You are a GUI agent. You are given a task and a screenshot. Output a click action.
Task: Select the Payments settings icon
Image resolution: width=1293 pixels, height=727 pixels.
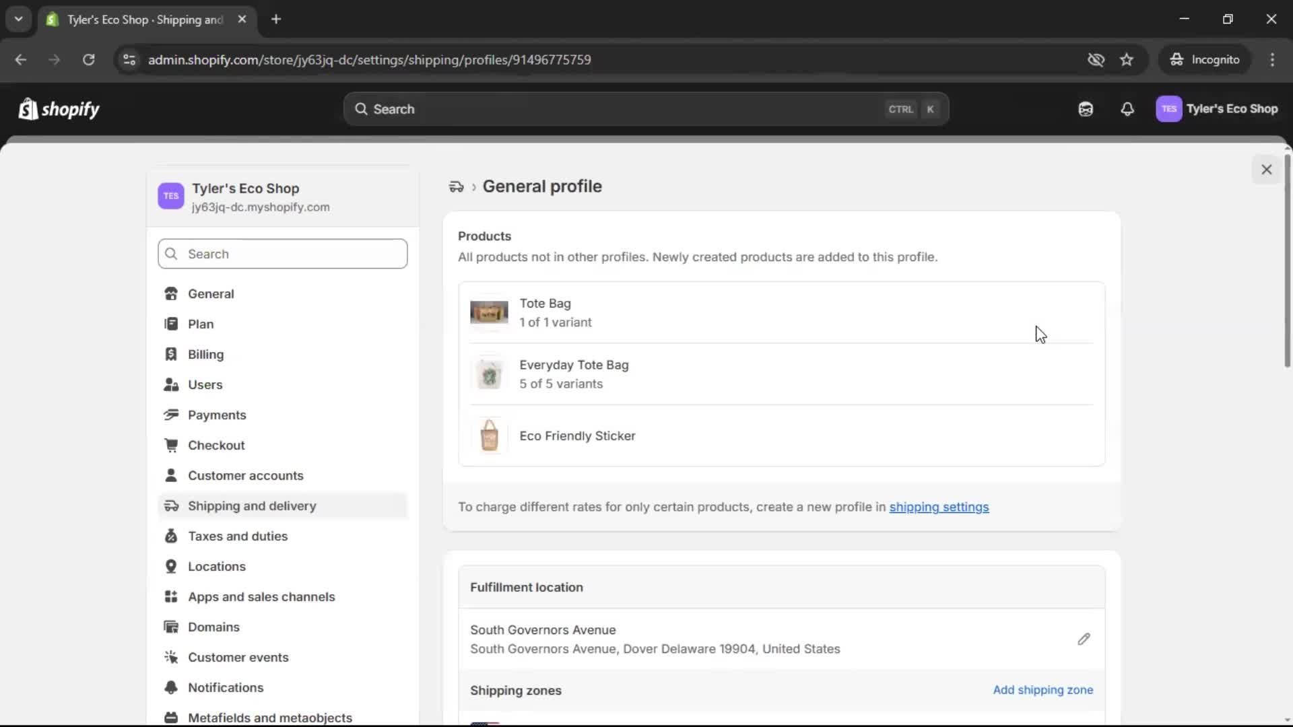172,415
